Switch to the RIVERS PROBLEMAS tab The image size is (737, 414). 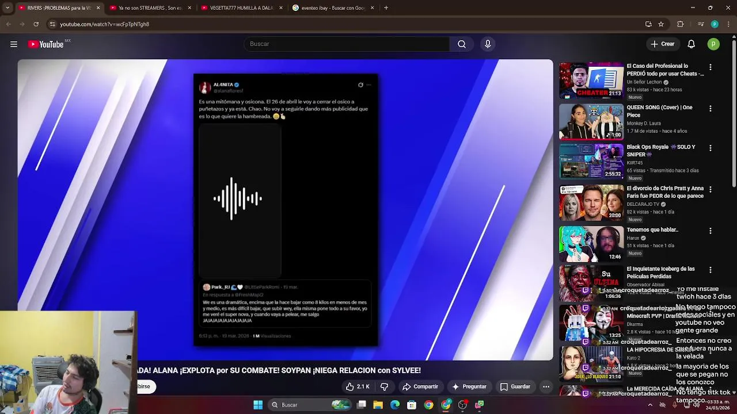click(x=59, y=8)
